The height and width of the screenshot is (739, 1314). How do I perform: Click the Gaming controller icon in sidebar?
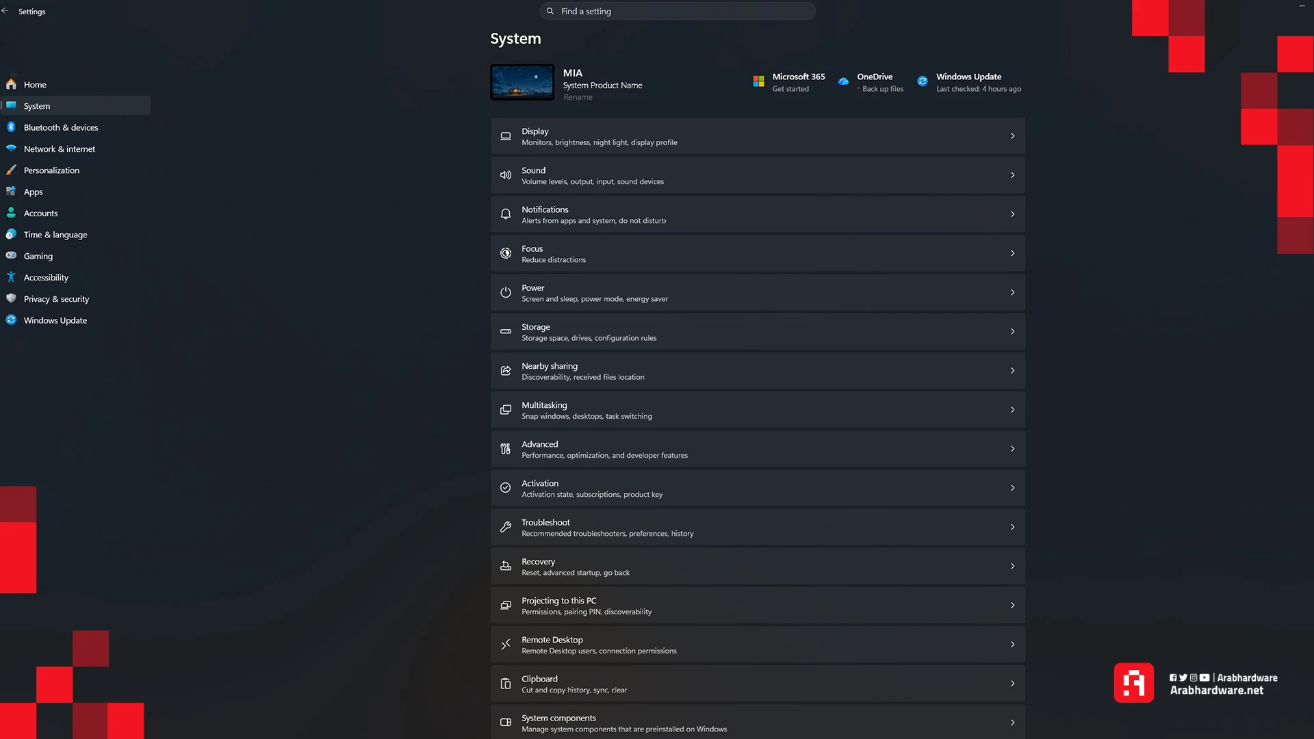click(11, 255)
